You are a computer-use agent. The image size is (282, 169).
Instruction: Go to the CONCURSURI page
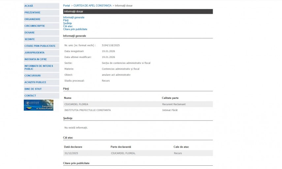32,75
